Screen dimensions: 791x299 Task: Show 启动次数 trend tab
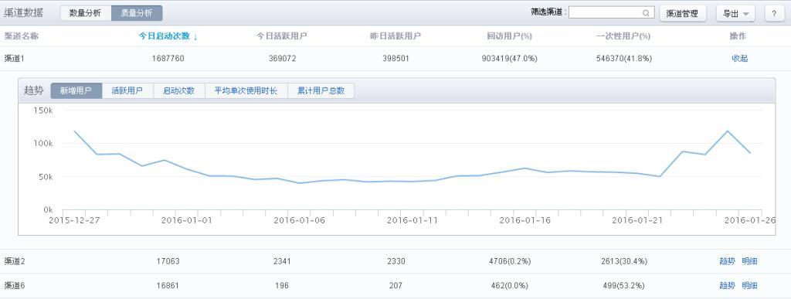(x=178, y=90)
